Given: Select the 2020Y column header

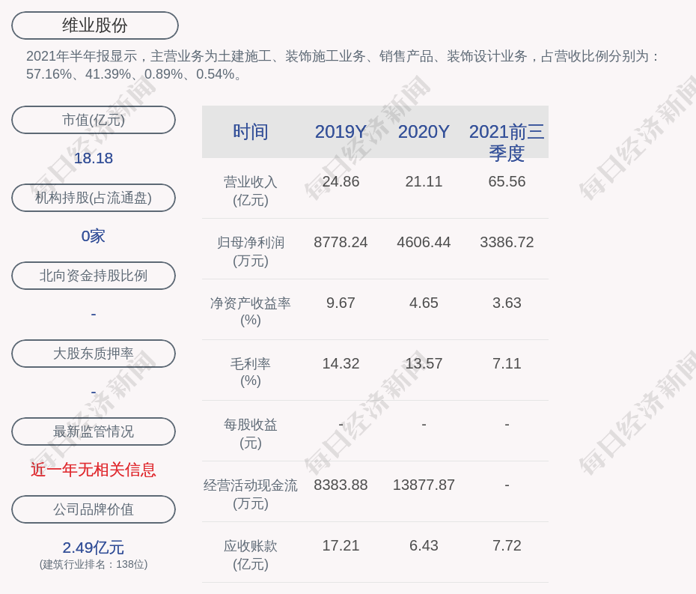Looking at the screenshot, I should click(424, 132).
